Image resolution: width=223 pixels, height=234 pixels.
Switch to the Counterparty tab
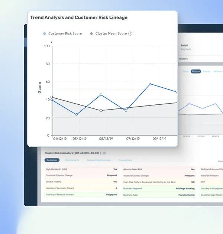click(x=72, y=160)
